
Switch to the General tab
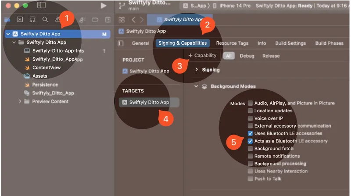(x=140, y=43)
